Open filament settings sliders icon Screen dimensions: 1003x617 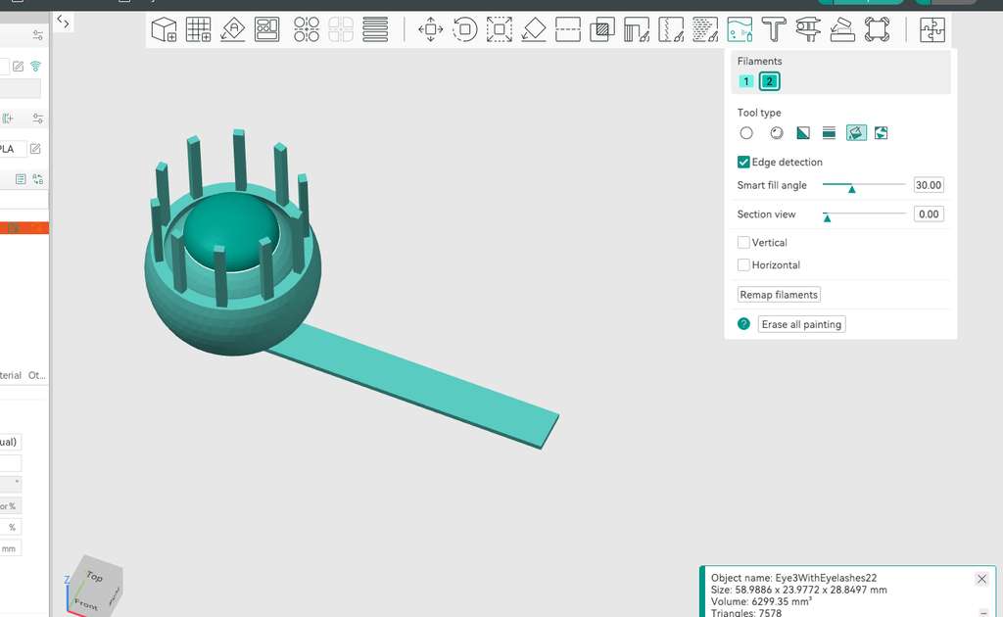38,119
